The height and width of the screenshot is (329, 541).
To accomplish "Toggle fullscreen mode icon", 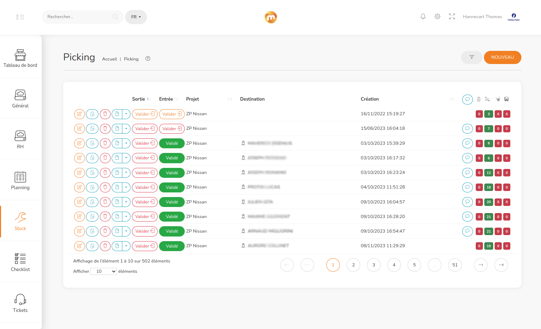I will 452,17.
